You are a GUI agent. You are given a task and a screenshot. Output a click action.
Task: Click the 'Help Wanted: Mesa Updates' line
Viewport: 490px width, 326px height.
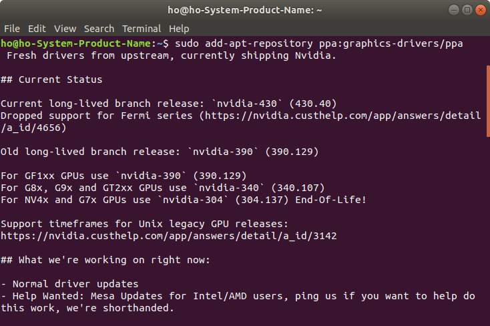point(238,296)
